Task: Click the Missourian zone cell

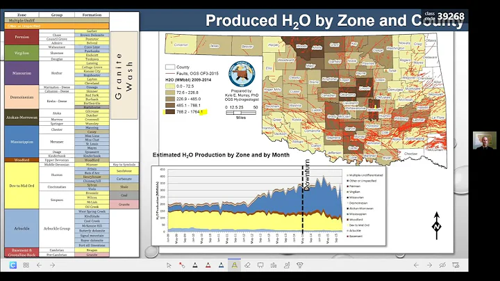Action: [22, 73]
